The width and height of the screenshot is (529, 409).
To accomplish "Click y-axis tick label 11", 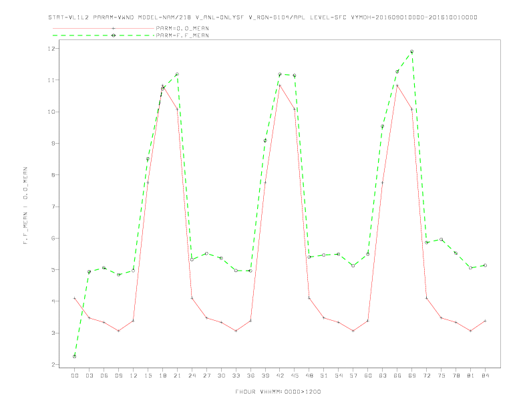I will pos(52,80).
